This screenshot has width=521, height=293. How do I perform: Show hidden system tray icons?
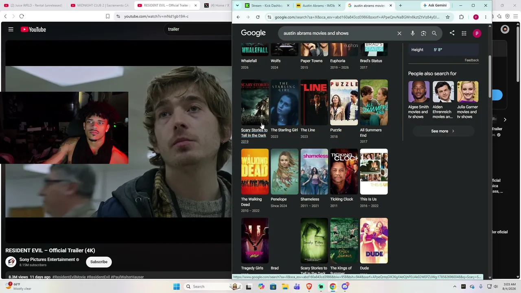click(x=455, y=286)
